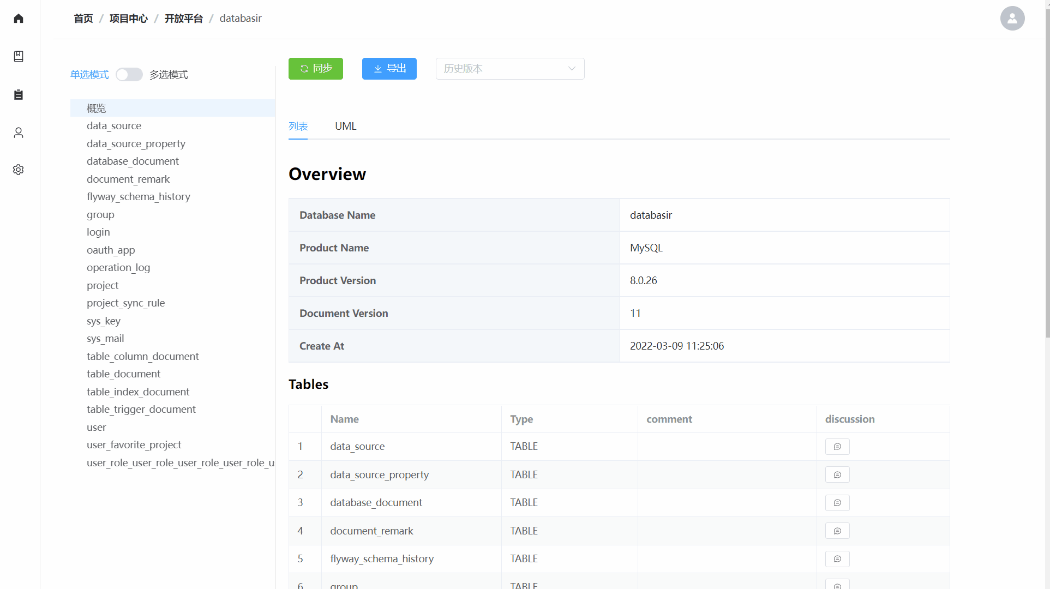Open discussion icon for data_source row
This screenshot has height=589, width=1050.
click(837, 447)
